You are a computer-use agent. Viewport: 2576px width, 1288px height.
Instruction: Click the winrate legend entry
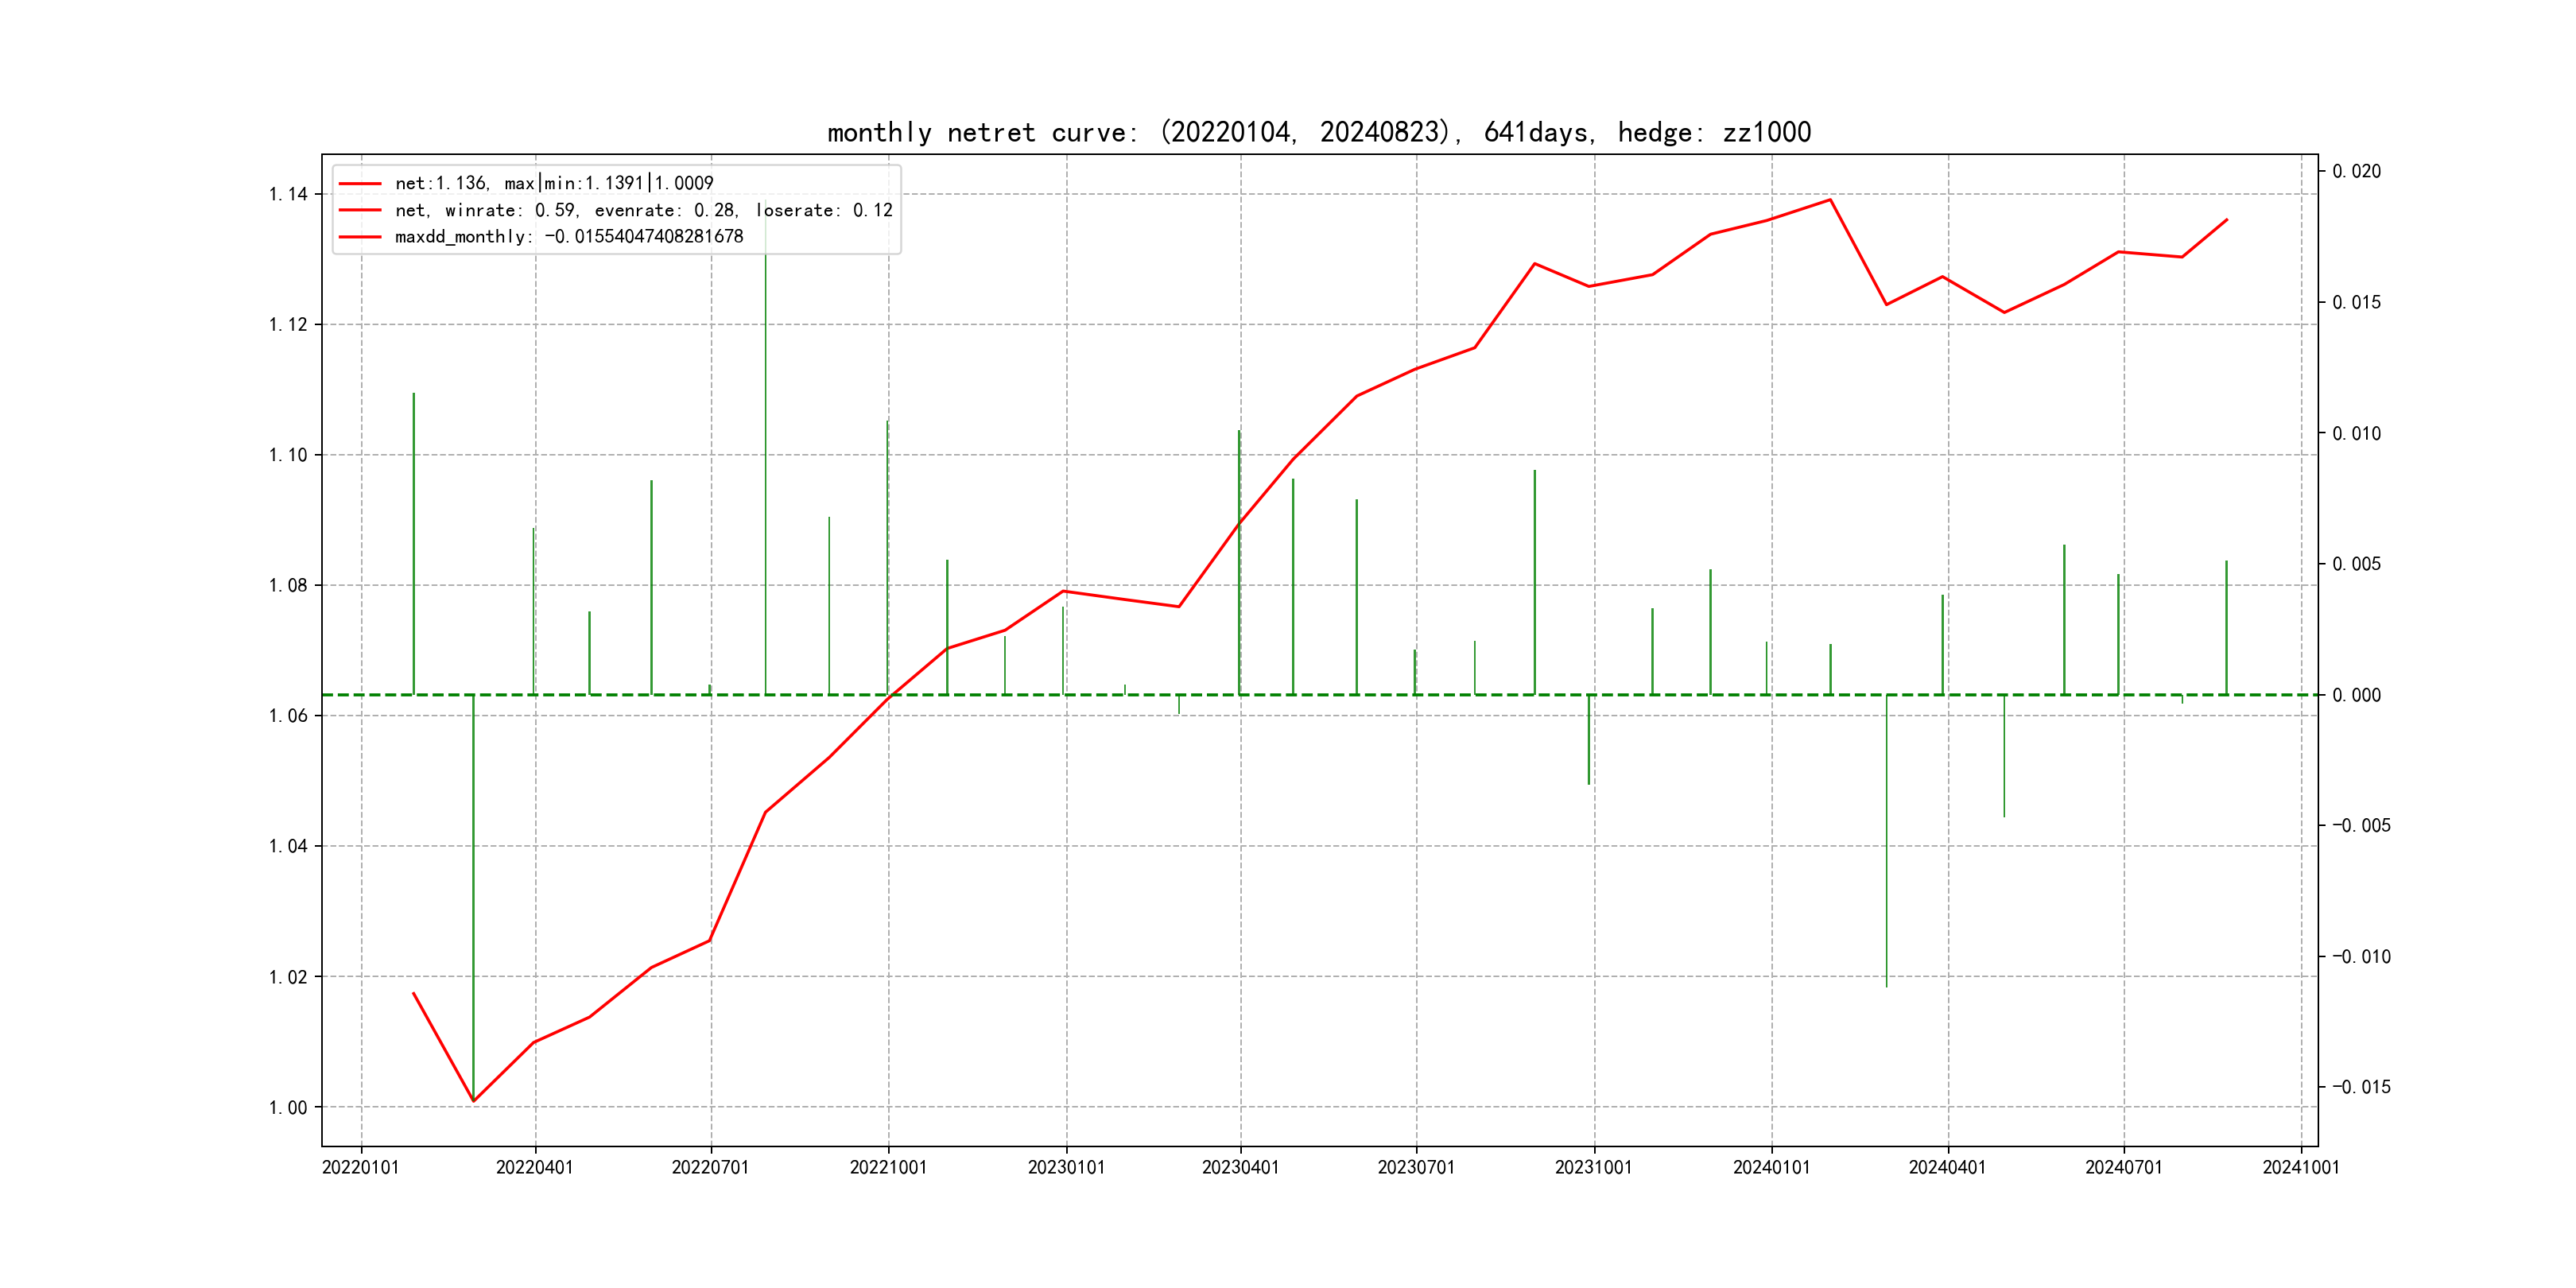(643, 210)
